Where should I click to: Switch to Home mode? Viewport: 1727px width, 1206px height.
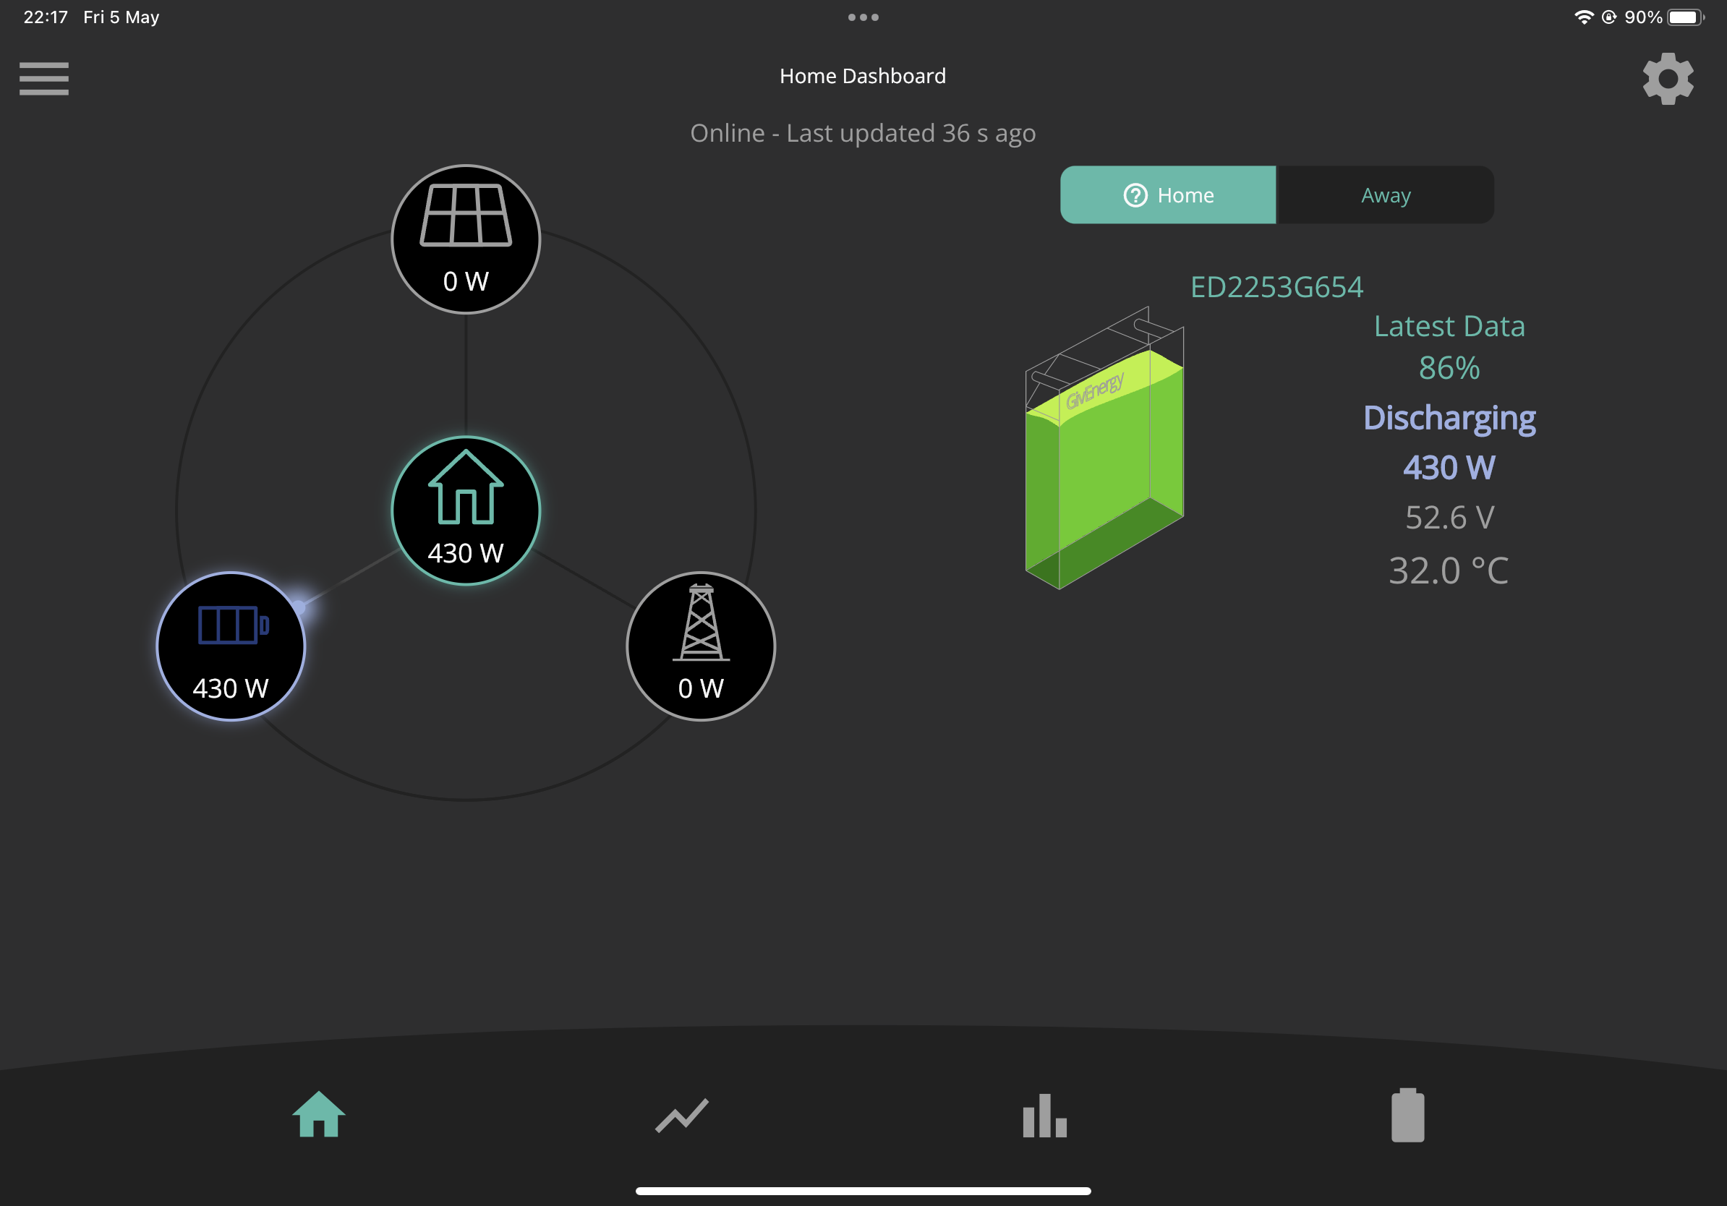pos(1167,194)
